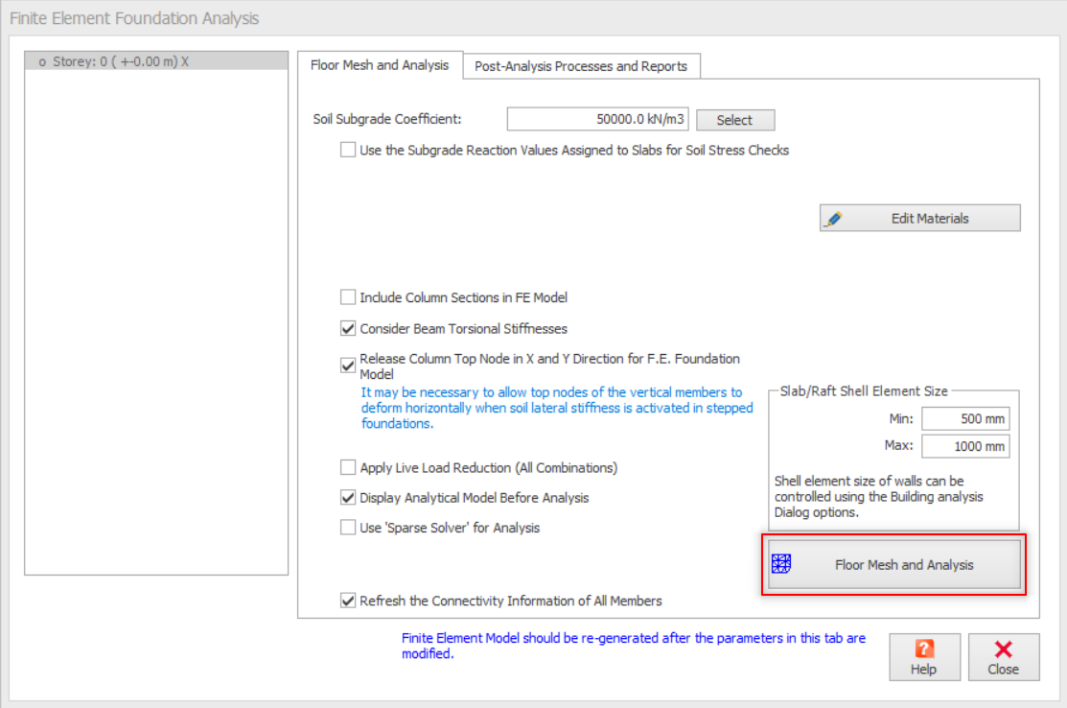
Task: Click the mesh icon on Floor Mesh and Analysis button
Action: [x=781, y=565]
